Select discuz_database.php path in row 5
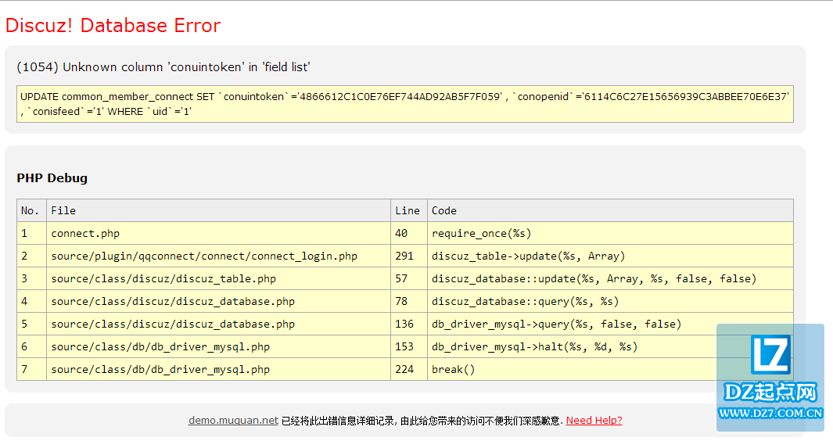 [x=218, y=324]
